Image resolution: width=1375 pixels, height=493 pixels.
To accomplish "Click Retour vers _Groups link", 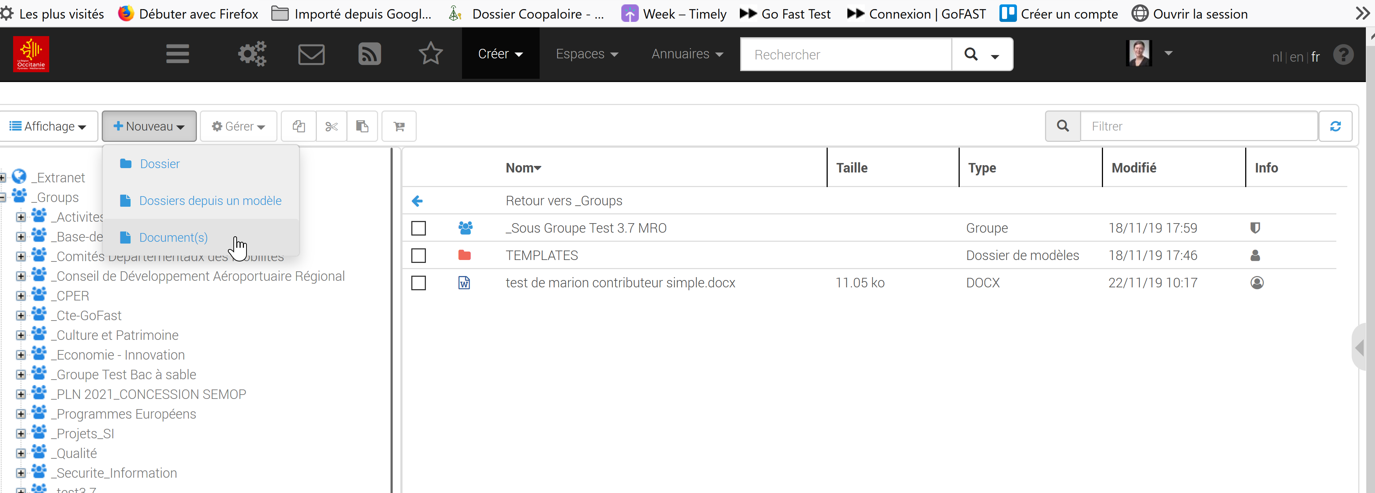I will tap(564, 201).
